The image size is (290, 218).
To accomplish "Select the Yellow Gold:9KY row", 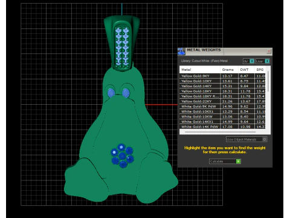I will click(222, 76).
